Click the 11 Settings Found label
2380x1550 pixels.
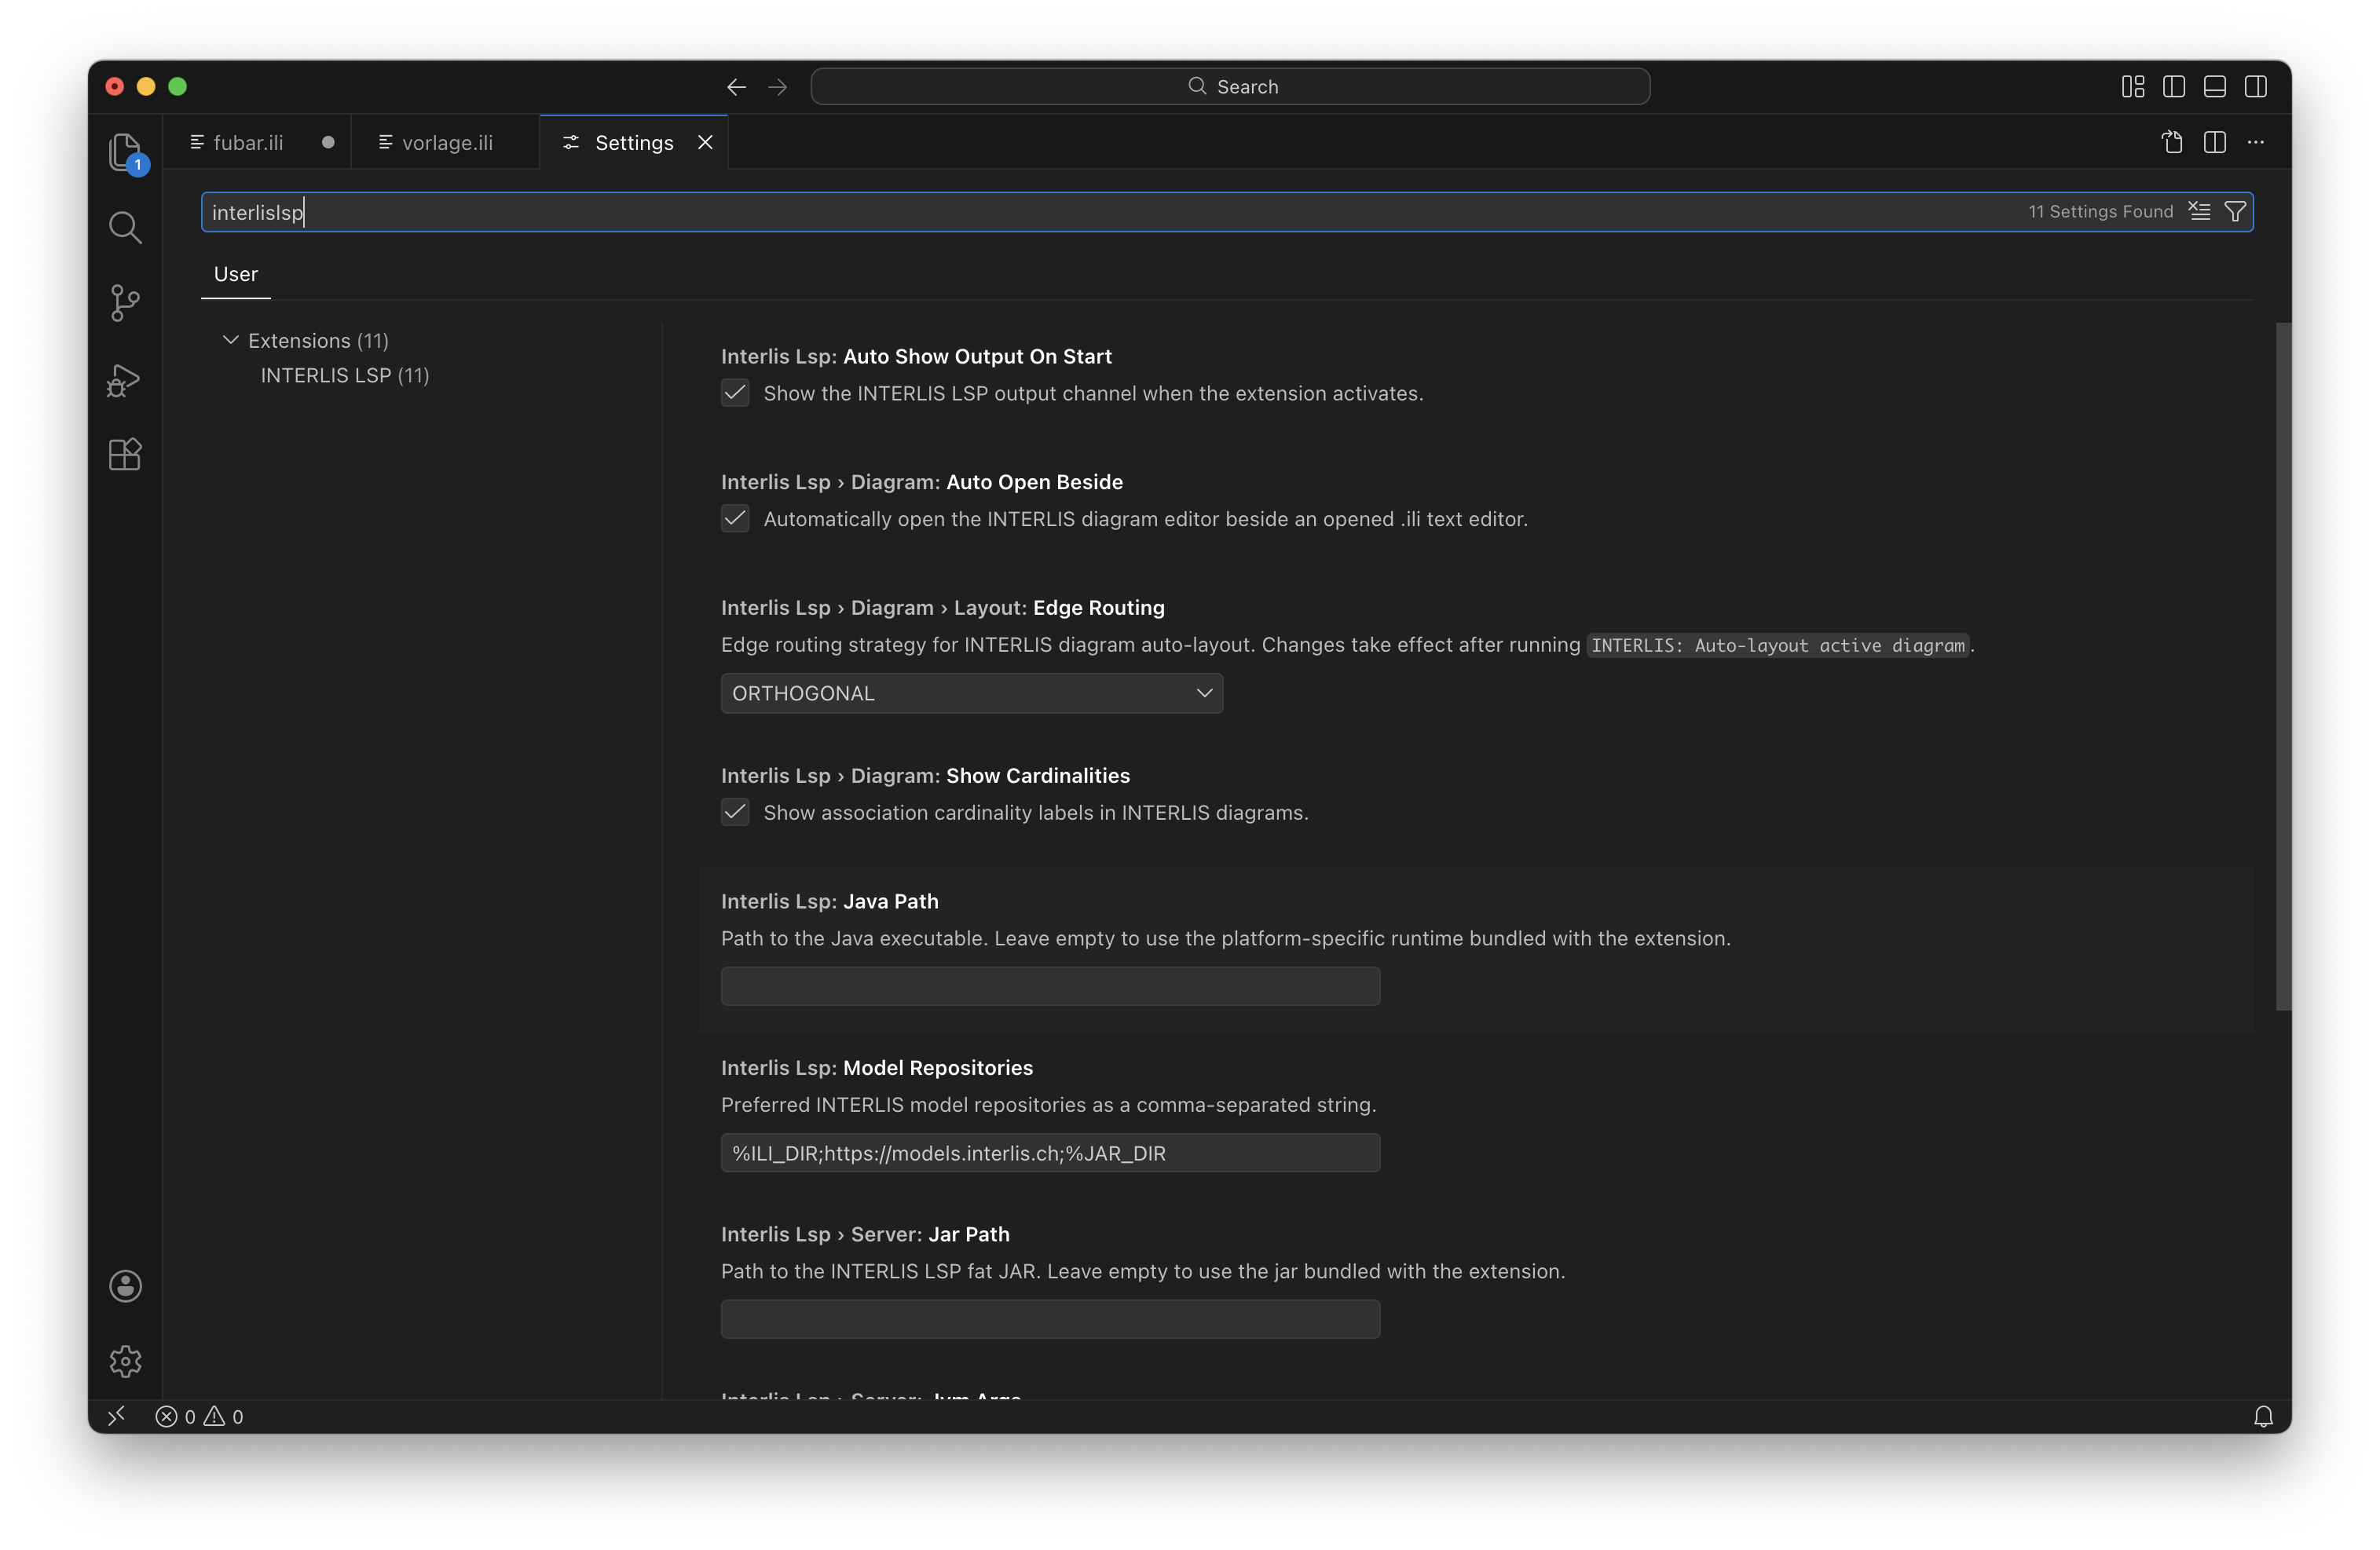click(2100, 211)
